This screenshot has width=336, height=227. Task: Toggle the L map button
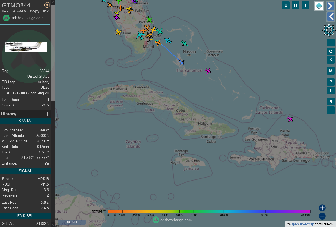click(x=331, y=43)
